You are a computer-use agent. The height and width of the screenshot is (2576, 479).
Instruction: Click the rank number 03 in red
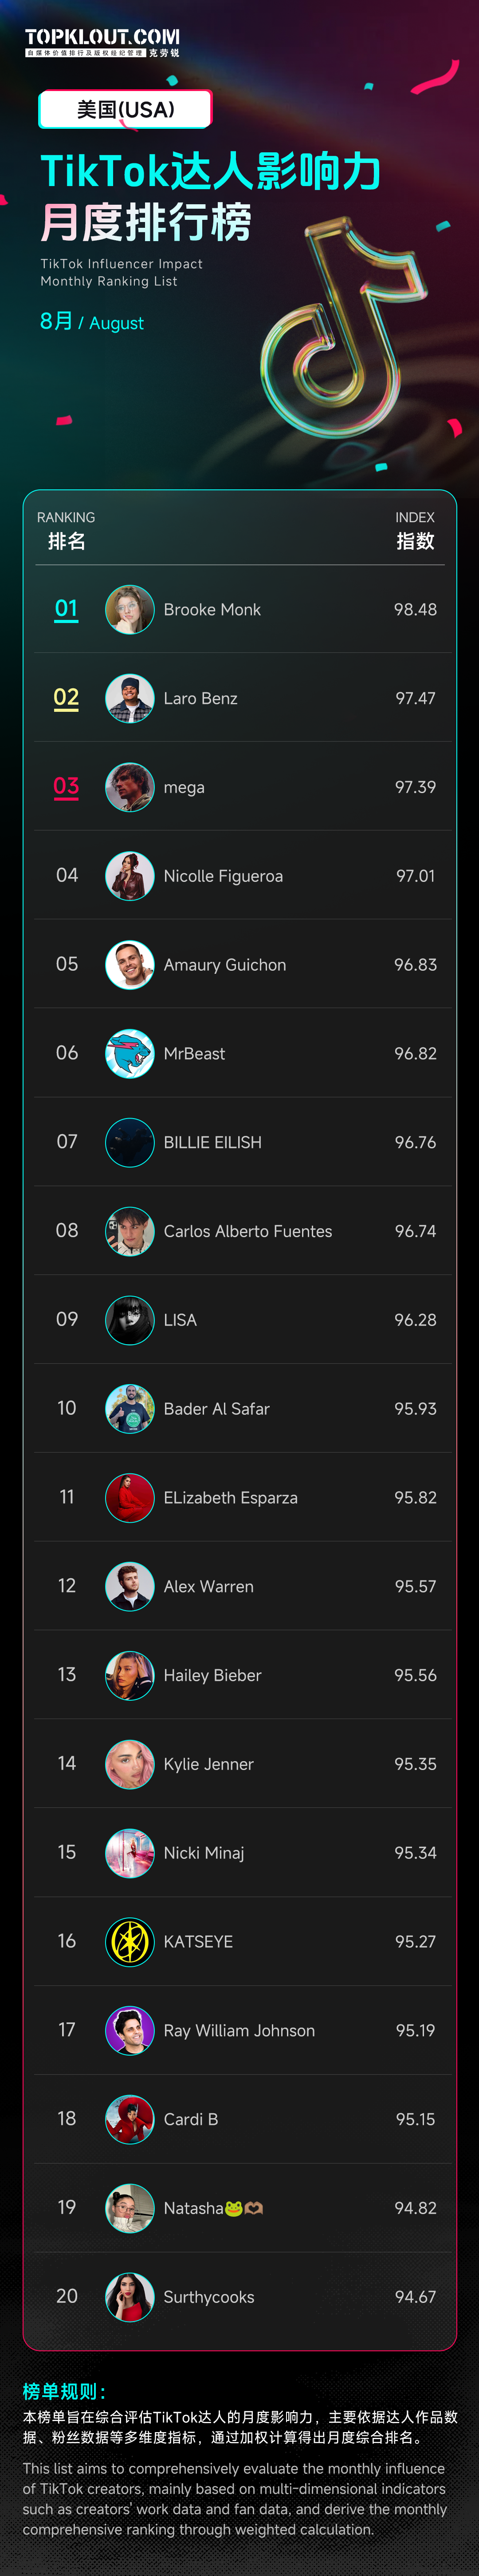point(66,787)
